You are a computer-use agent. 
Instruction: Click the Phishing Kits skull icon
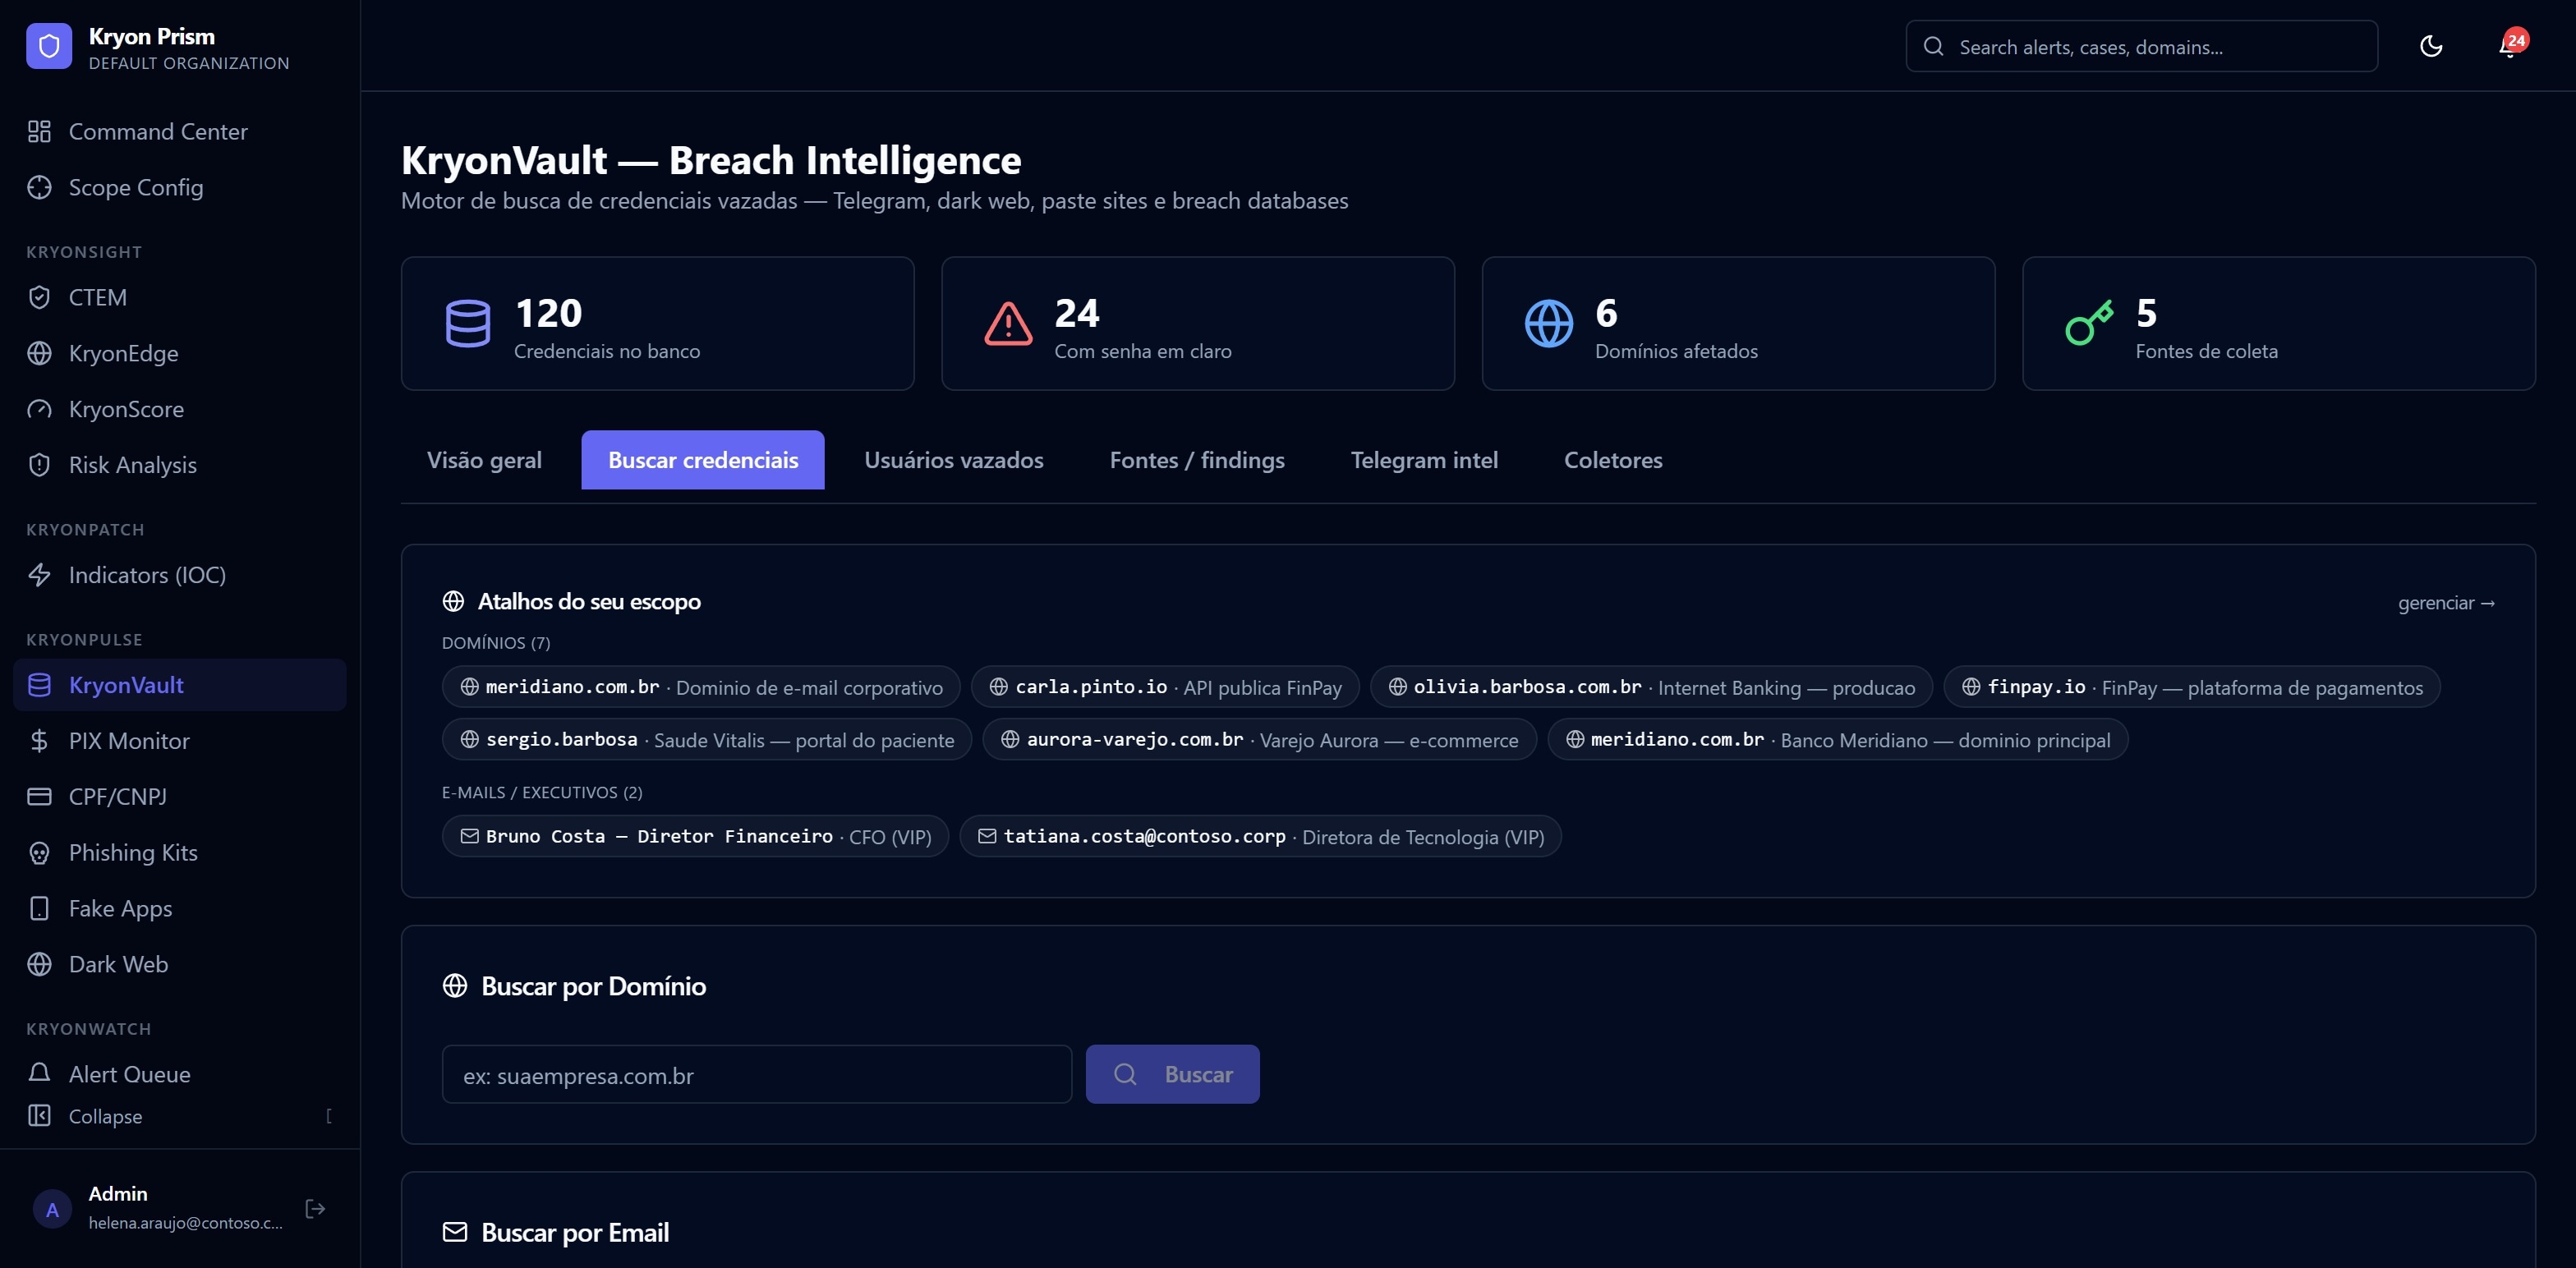pos(39,854)
